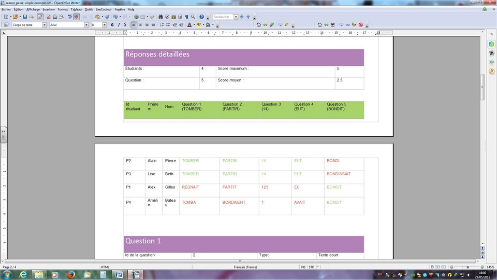Click the Help question mark icon

point(202,17)
